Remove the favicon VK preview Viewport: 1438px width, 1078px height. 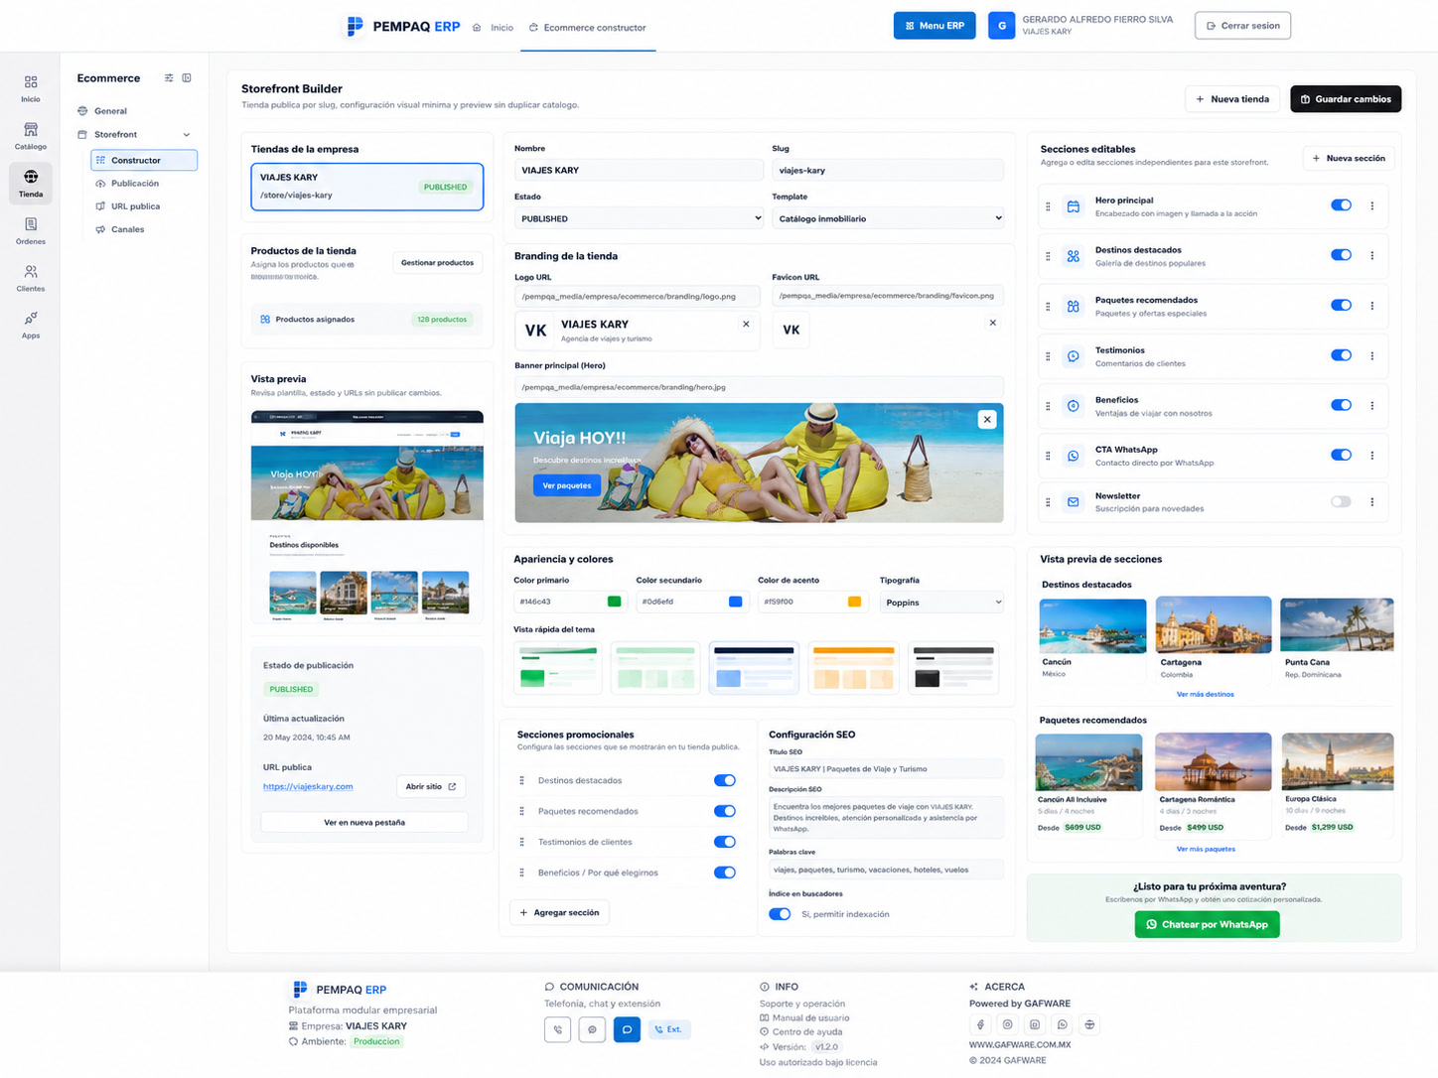(992, 323)
